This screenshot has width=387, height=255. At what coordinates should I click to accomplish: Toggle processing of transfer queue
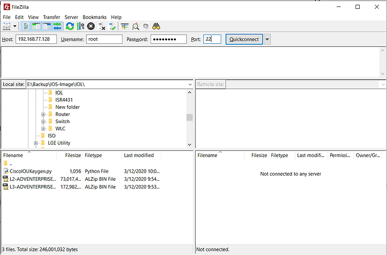click(80, 26)
